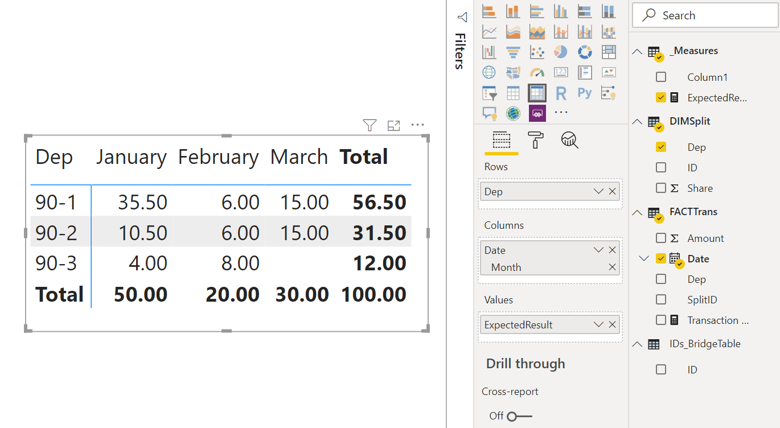Viewport: 780px width, 428px height.
Task: Open the dropdown for ExpectedResult in Values
Action: [598, 324]
